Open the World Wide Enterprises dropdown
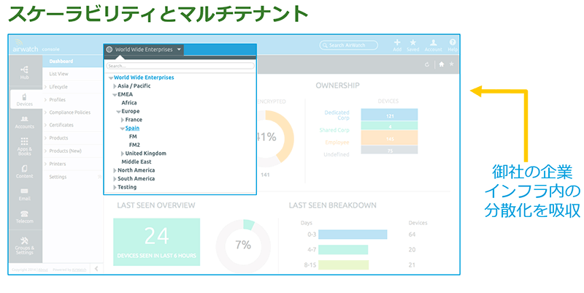Image resolution: width=584 pixels, height=293 pixels. click(x=144, y=50)
